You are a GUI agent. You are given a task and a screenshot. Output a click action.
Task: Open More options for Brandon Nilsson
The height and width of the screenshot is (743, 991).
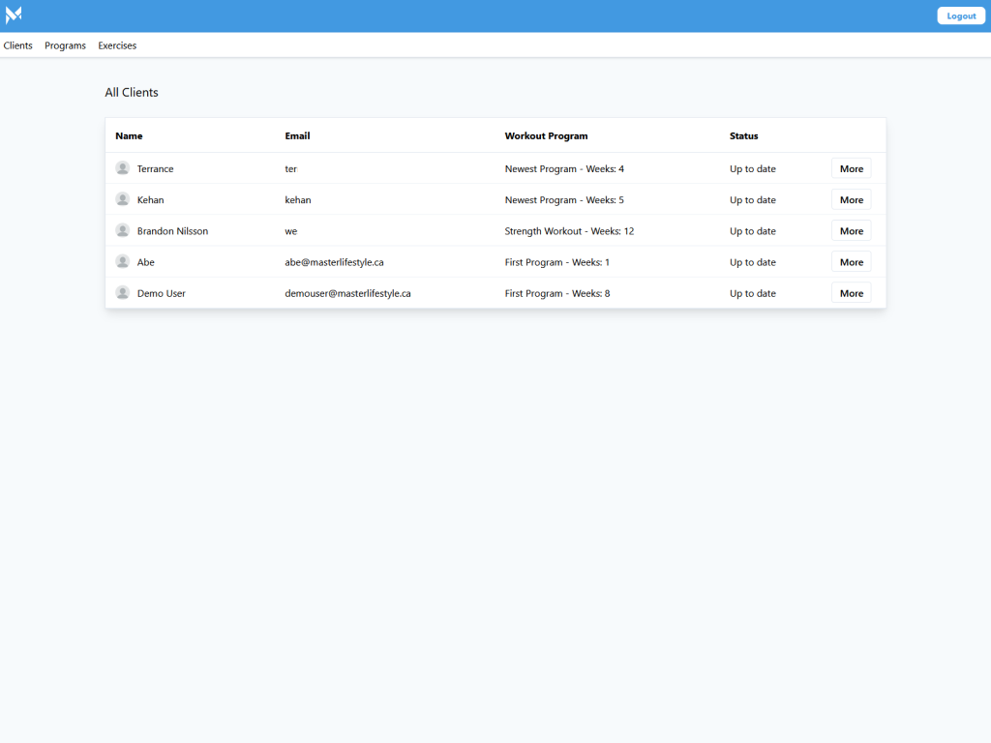pos(851,230)
